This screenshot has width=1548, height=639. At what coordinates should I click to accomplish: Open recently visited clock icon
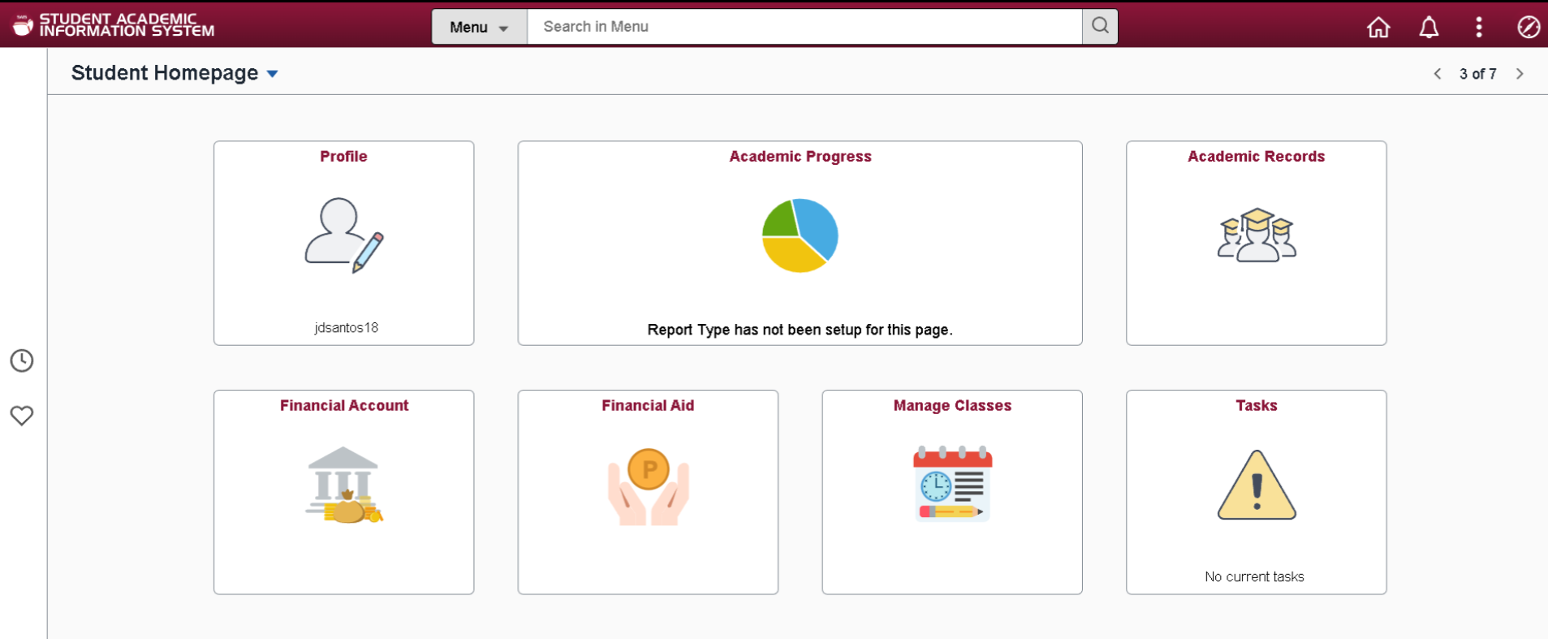(x=22, y=361)
